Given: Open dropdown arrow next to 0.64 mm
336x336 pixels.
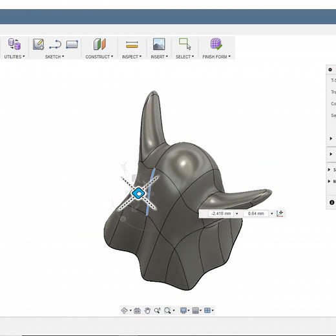Looking at the screenshot, I should click(272, 214).
